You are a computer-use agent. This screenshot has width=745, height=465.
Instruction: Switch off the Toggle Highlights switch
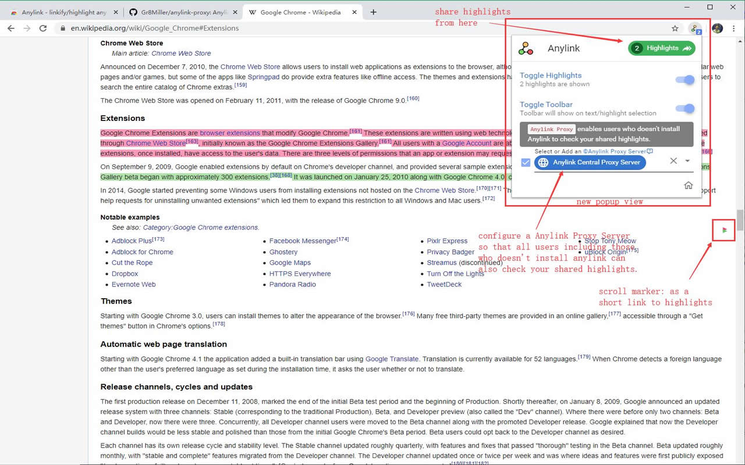coord(686,80)
